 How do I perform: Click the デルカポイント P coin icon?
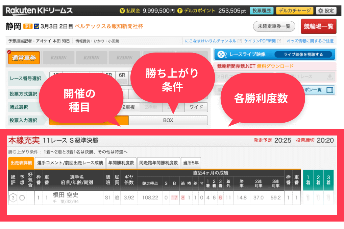point(180,11)
